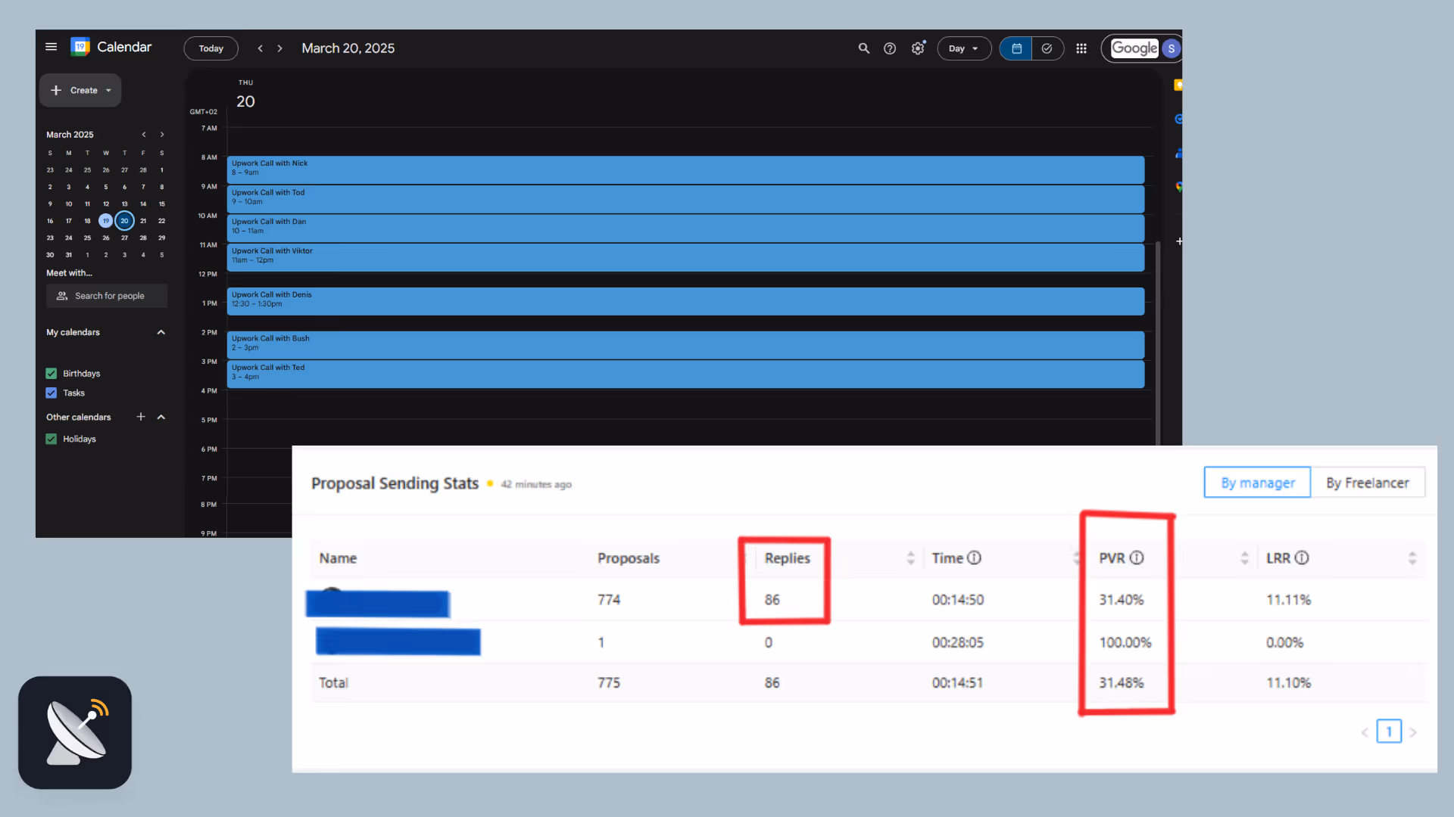Open the Day view dropdown

[964, 48]
